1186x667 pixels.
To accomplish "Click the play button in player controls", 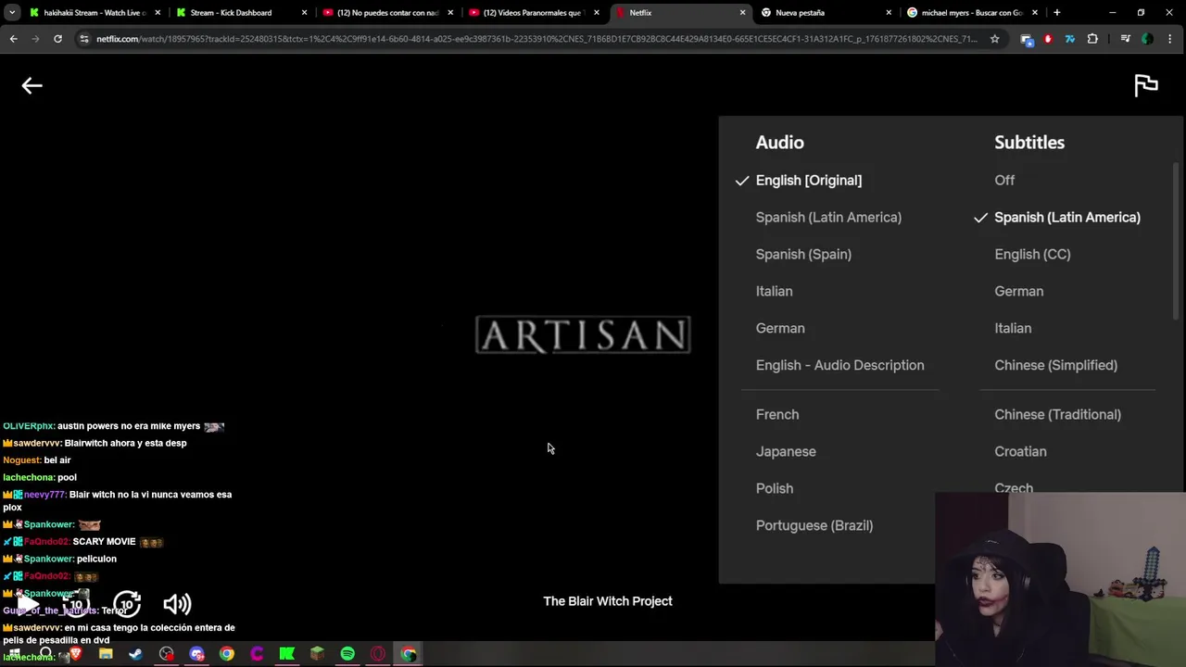I will (28, 604).
